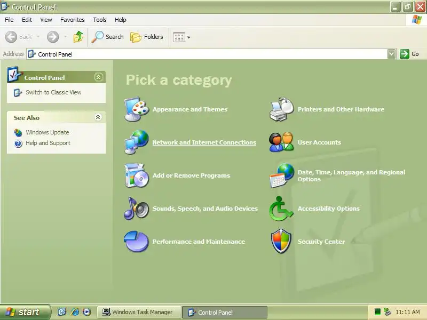
Task: Click the network connection tray icon
Action: [x=387, y=312]
